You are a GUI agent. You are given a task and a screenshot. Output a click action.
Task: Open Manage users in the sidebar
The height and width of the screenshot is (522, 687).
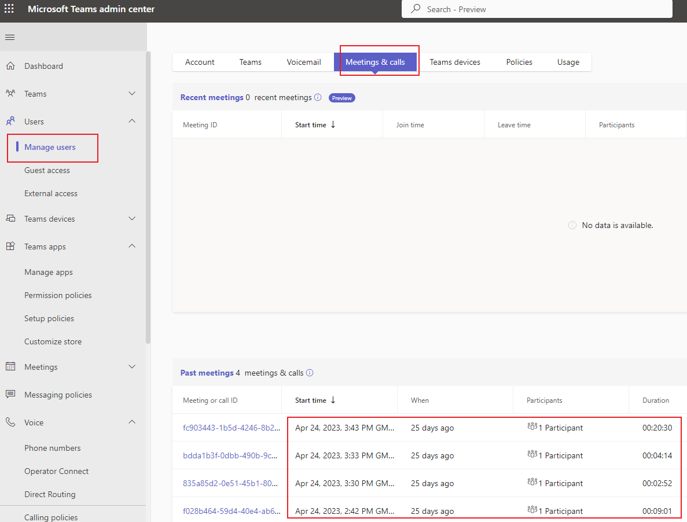[x=50, y=147]
